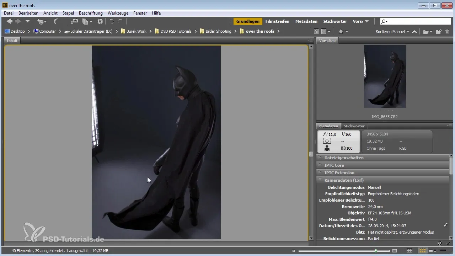
Task: Rotate 90° clockwise
Action: click(x=120, y=22)
